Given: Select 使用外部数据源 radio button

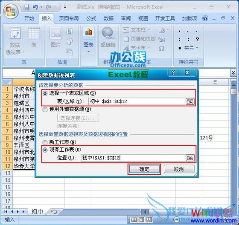Looking at the screenshot, I should [x=45, y=109].
